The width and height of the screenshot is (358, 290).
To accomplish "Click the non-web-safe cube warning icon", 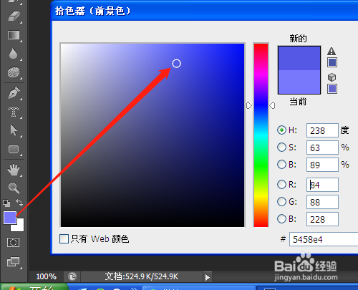I will [332, 77].
